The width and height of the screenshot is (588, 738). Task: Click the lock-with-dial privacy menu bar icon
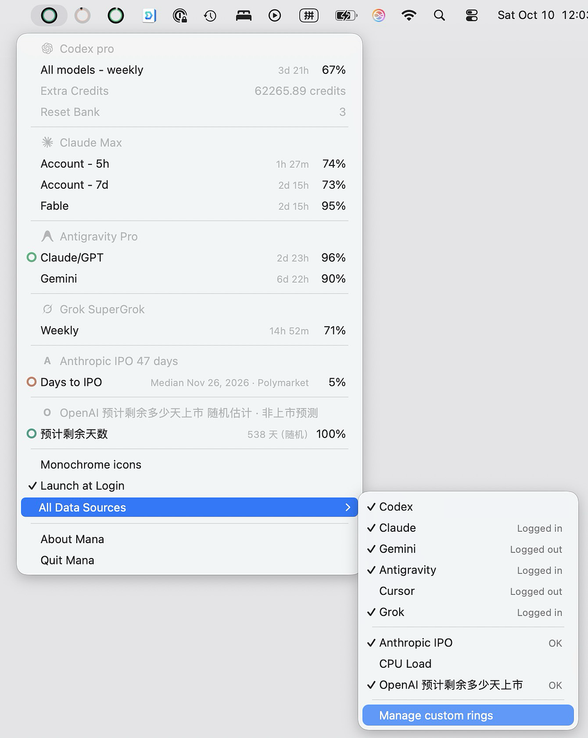point(180,15)
